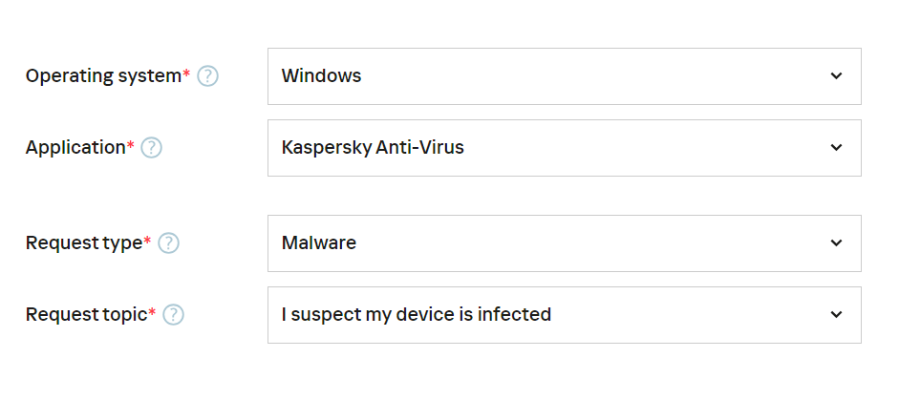Click the required asterisk beside Application
Viewport: 899px width, 400px height.
132,145
